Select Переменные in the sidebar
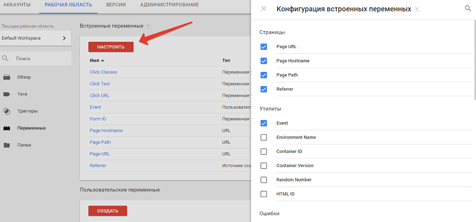Image resolution: width=476 pixels, height=222 pixels. pyautogui.click(x=31, y=128)
